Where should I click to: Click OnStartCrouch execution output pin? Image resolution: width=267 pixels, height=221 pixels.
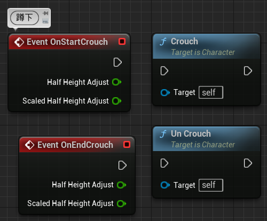(x=117, y=62)
